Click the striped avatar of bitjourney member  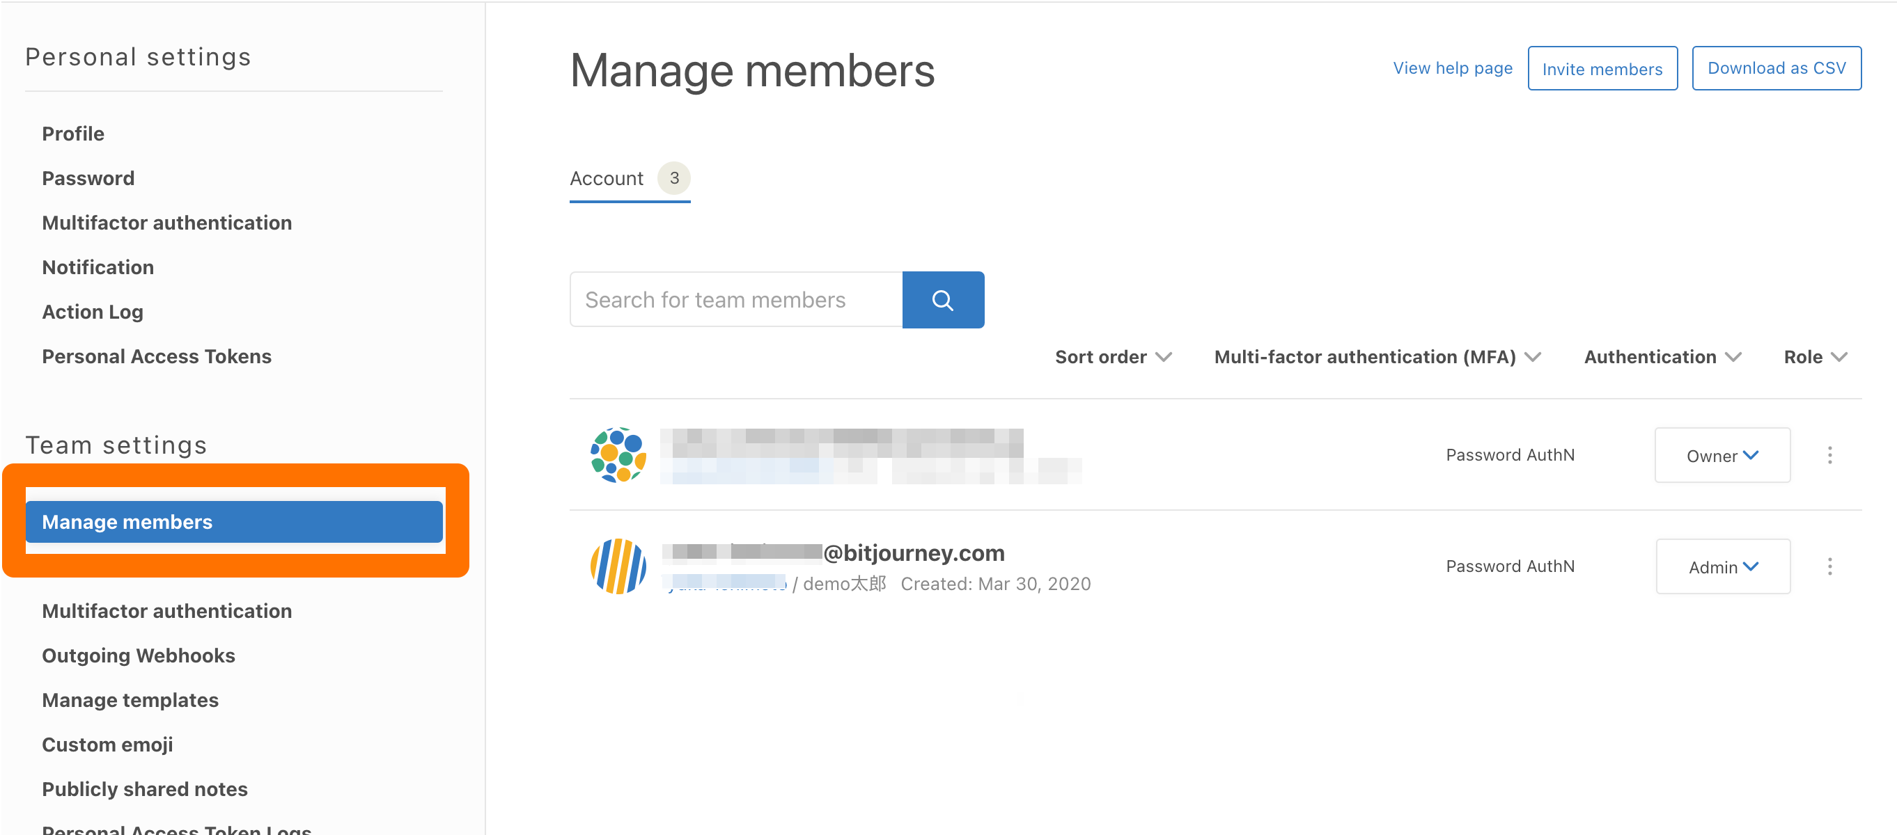(618, 566)
